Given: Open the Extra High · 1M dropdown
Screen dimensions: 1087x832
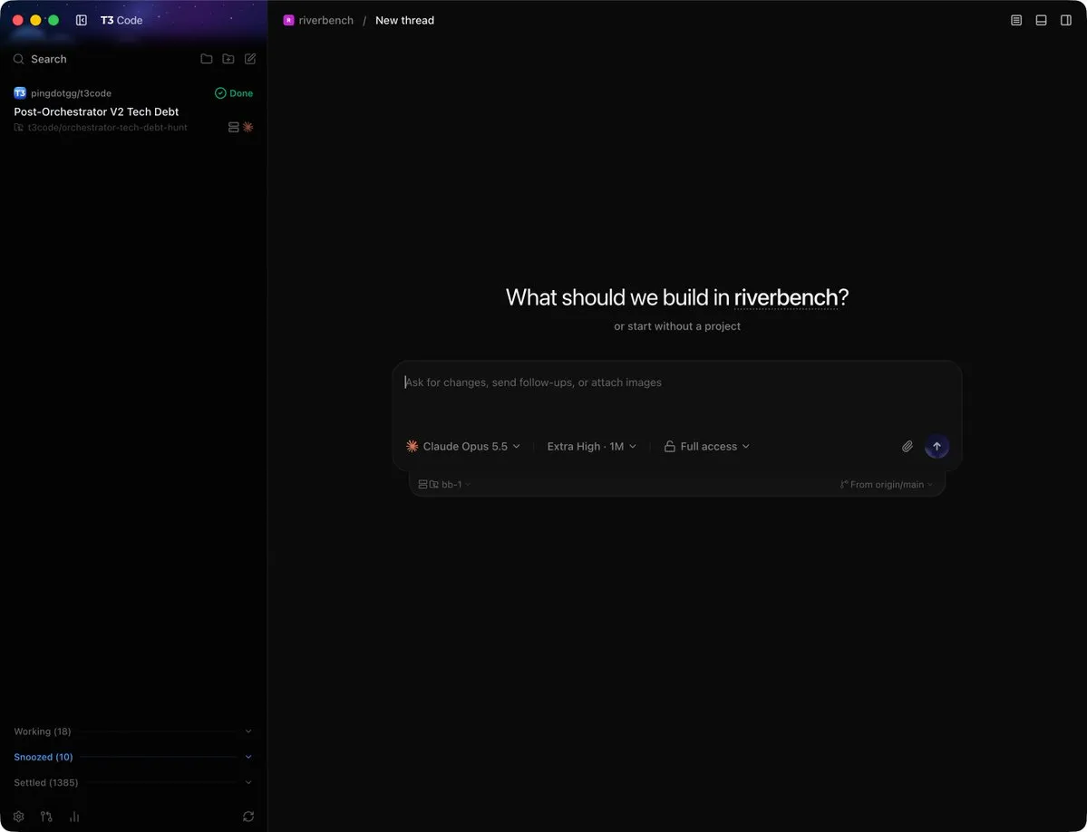Looking at the screenshot, I should tap(591, 446).
